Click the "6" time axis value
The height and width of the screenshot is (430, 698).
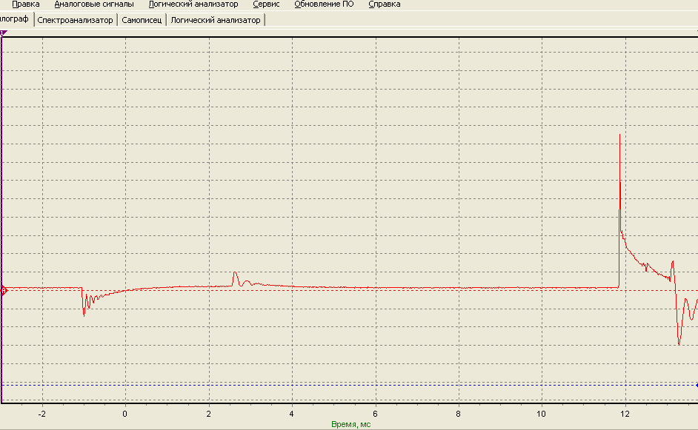tap(375, 414)
